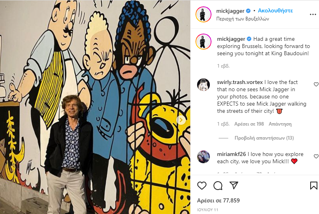Open miriamkf26's profile avatar
The width and height of the screenshot is (319, 214).
(x=203, y=156)
